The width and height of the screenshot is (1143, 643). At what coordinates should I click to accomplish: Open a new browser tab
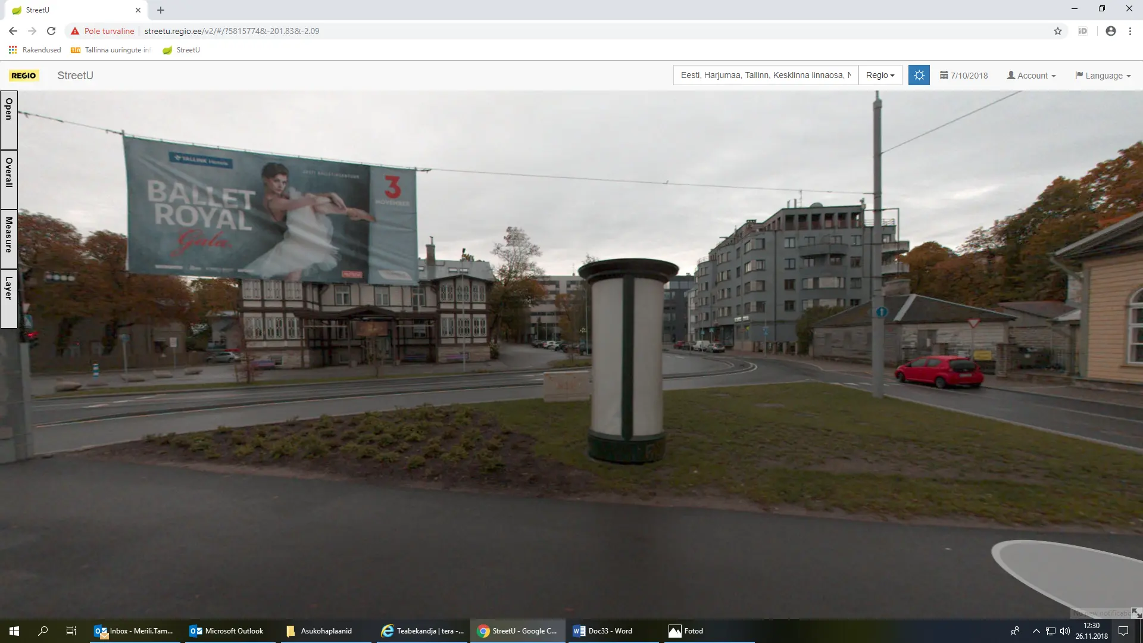click(x=161, y=10)
